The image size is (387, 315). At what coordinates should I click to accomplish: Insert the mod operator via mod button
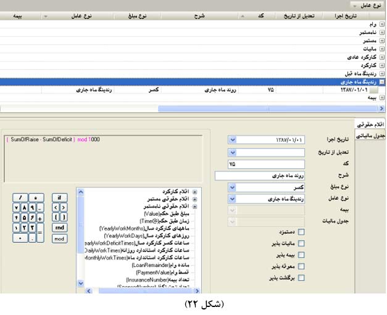59,239
